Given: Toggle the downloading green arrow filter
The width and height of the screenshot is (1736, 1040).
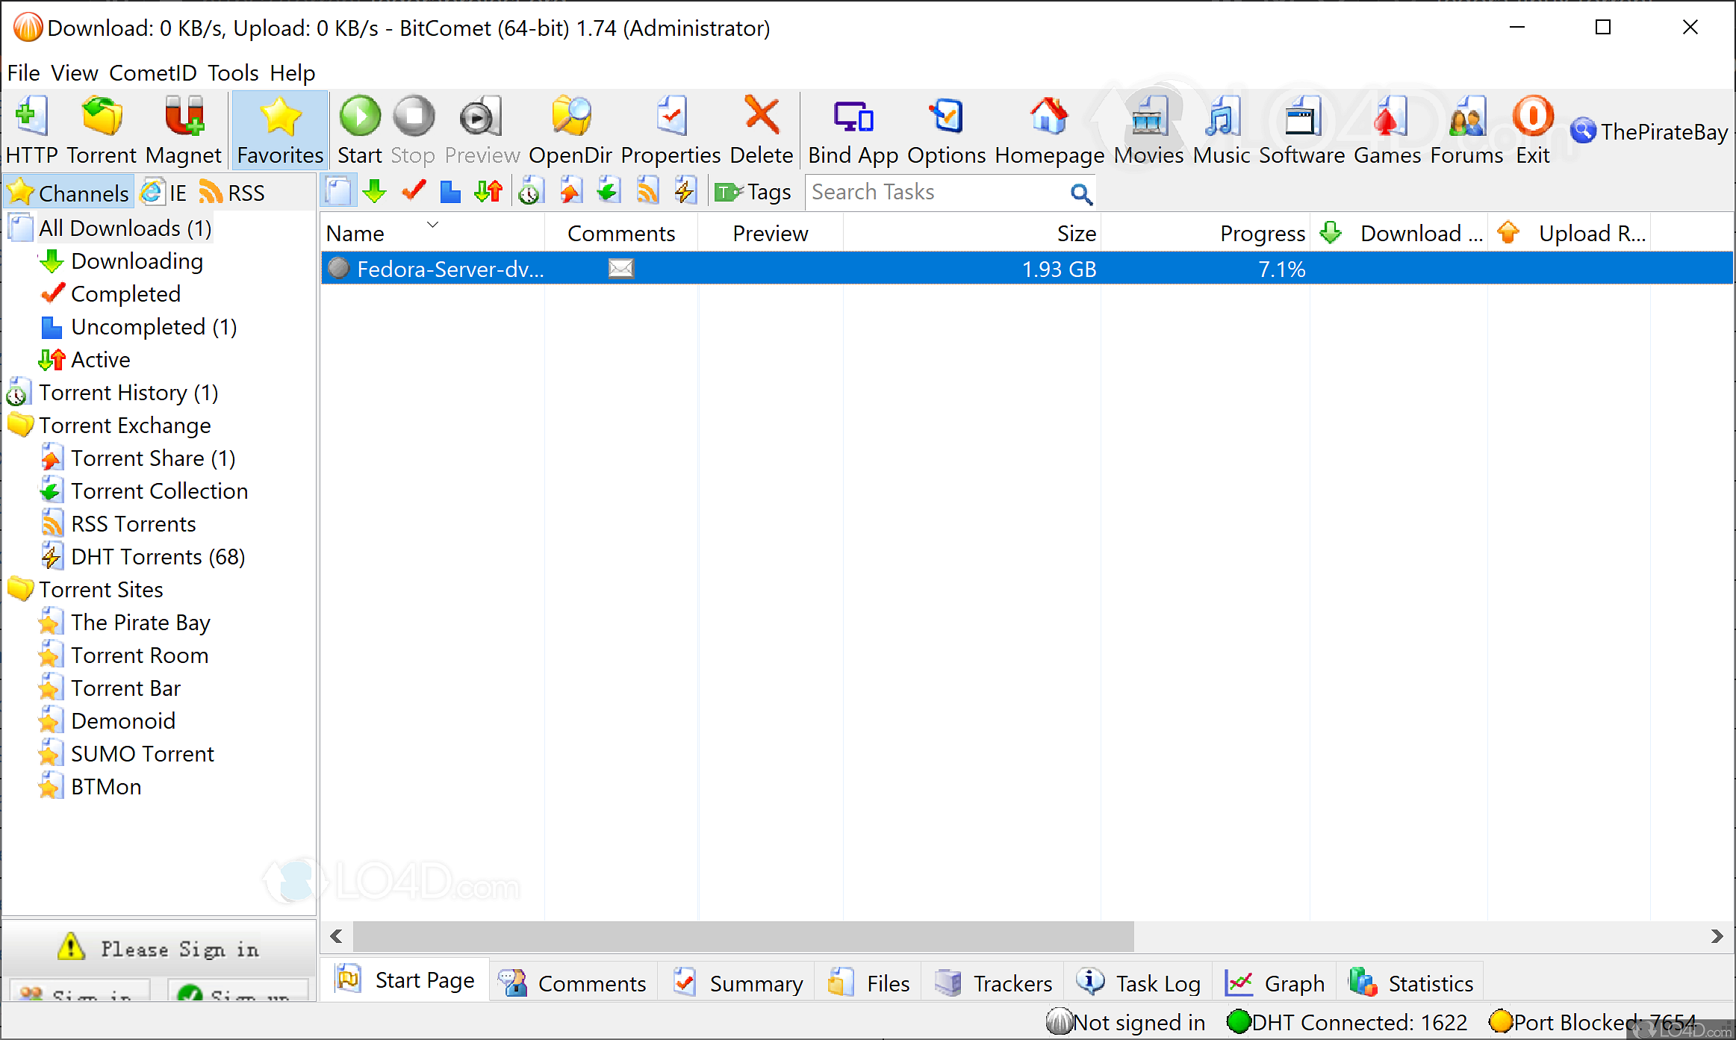Looking at the screenshot, I should (374, 192).
